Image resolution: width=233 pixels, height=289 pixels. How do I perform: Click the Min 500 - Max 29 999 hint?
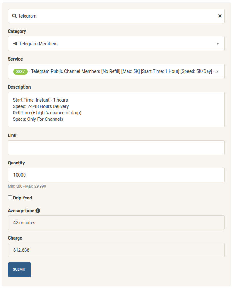(x=27, y=186)
